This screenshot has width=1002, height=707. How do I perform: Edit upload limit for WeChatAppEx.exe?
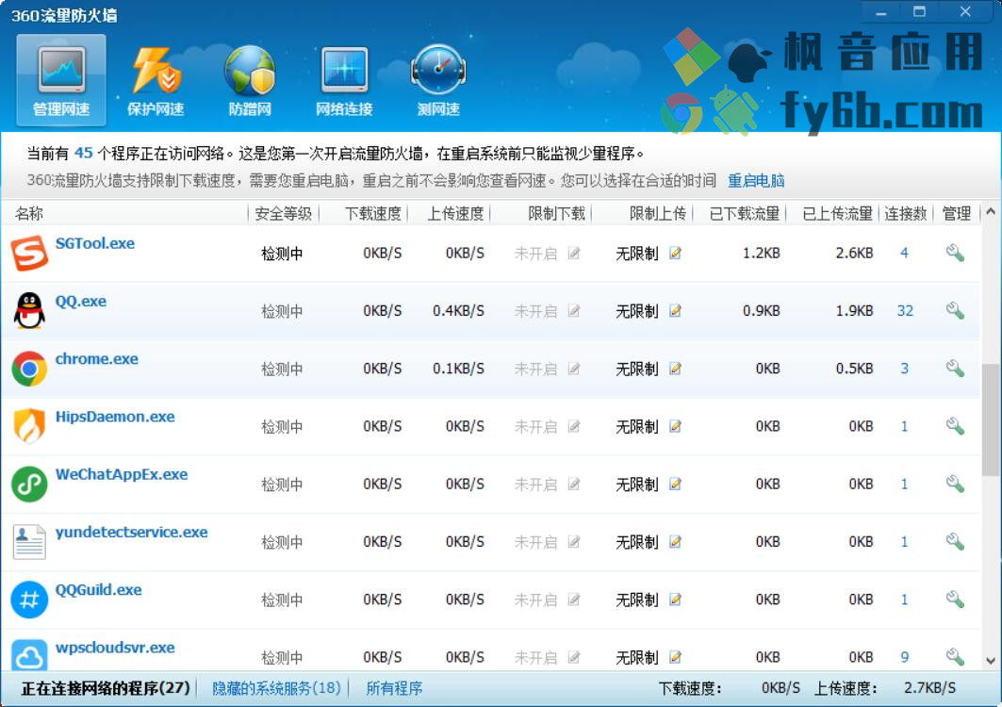coord(676,484)
